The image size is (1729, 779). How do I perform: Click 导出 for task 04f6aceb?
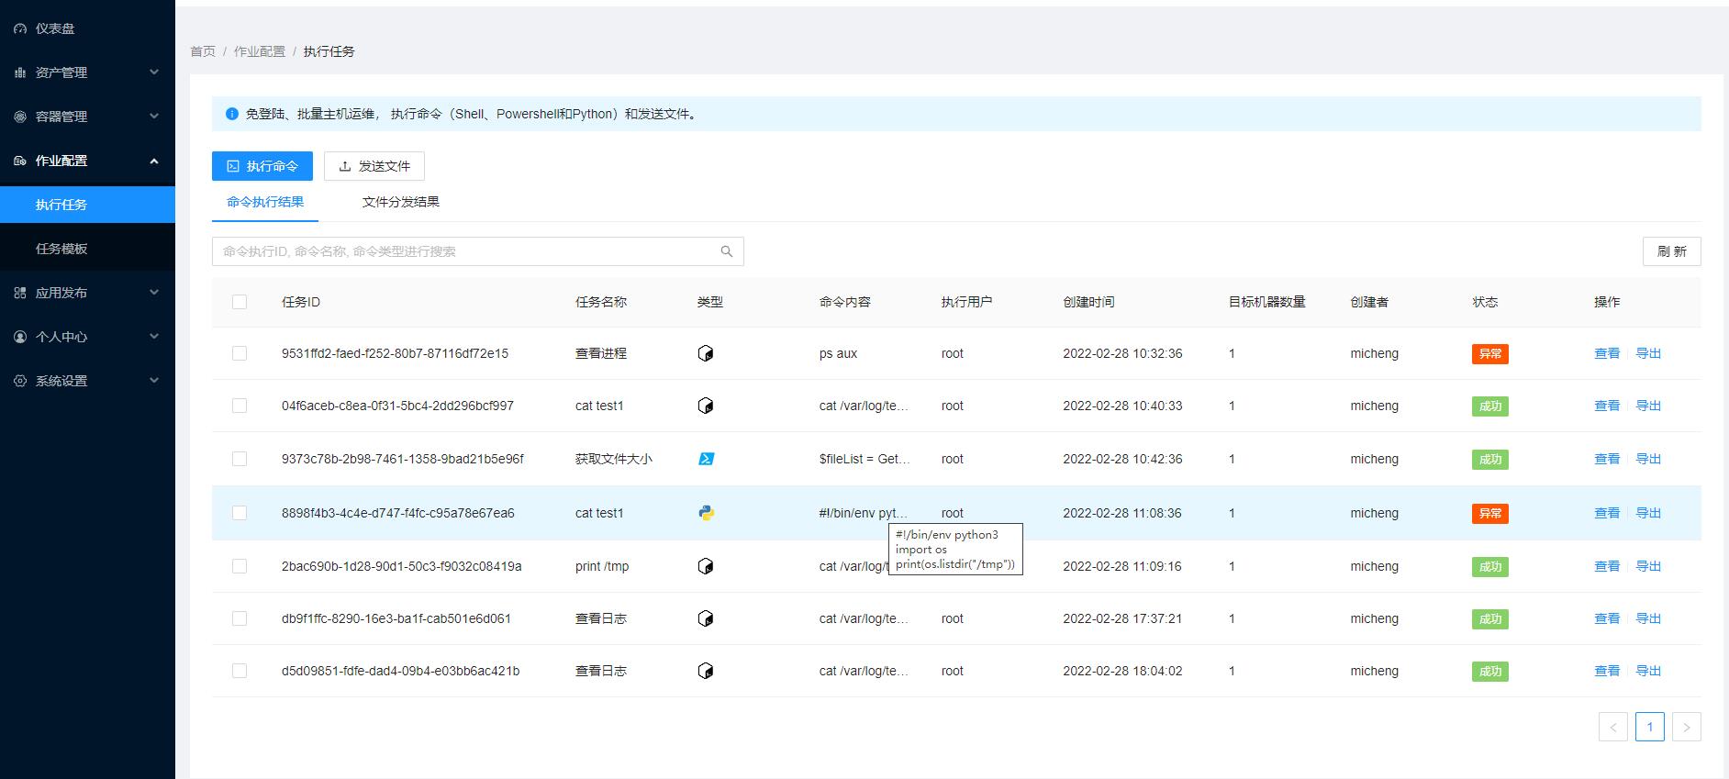click(x=1648, y=406)
